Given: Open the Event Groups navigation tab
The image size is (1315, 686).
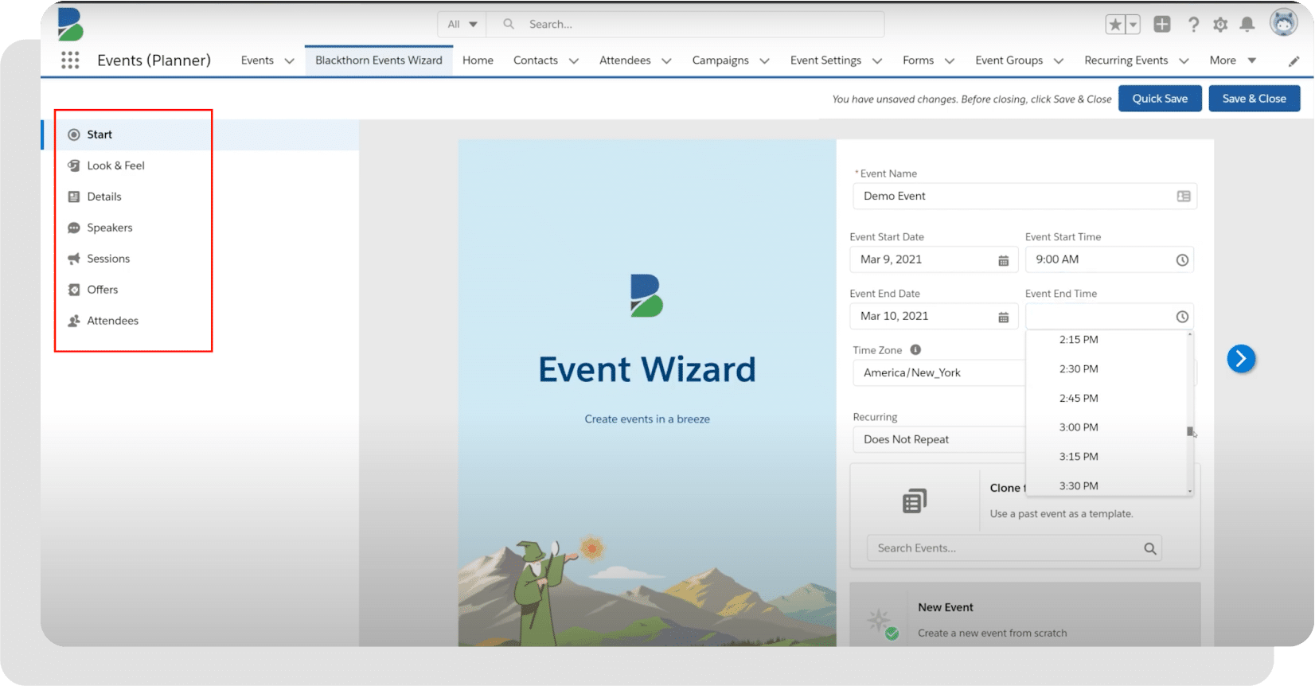Looking at the screenshot, I should (1009, 60).
